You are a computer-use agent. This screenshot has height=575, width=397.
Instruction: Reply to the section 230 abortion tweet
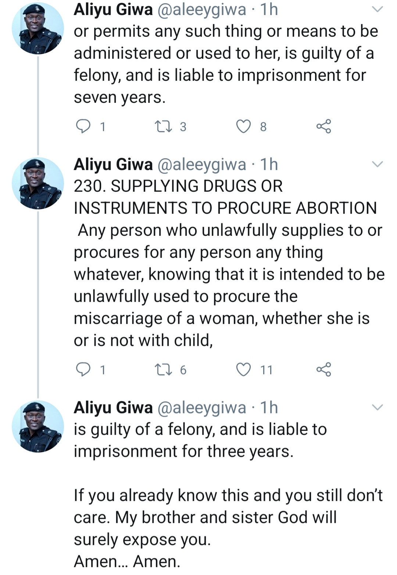pyautogui.click(x=83, y=369)
